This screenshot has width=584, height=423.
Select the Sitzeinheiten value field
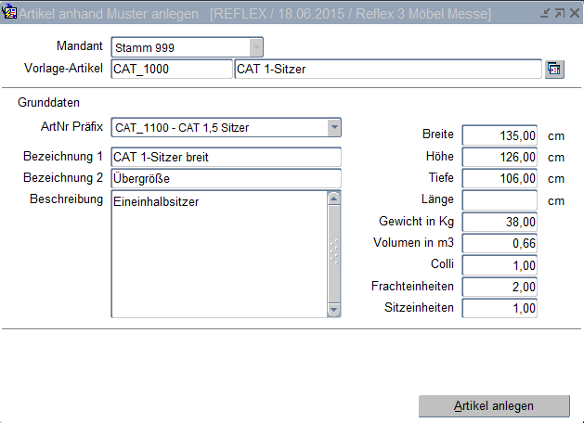pyautogui.click(x=500, y=308)
